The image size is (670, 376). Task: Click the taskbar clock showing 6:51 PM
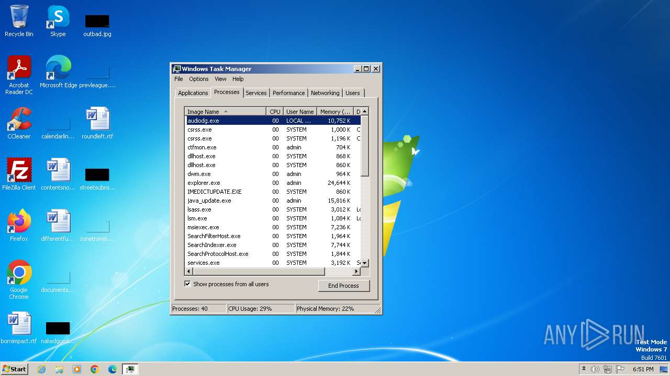[643, 369]
